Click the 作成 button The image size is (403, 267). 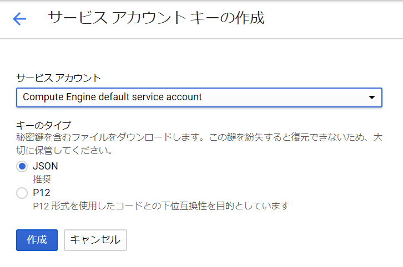click(x=37, y=240)
